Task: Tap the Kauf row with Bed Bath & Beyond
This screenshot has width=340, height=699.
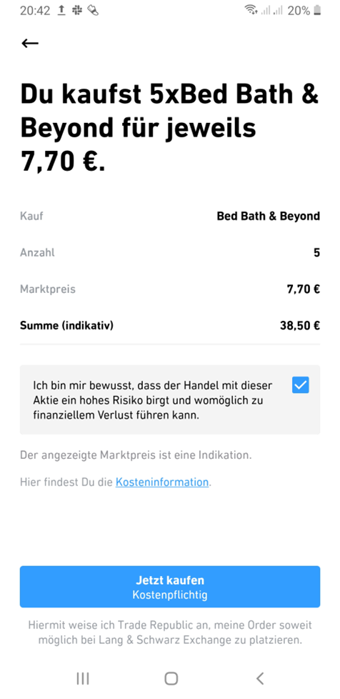Action: coord(170,217)
